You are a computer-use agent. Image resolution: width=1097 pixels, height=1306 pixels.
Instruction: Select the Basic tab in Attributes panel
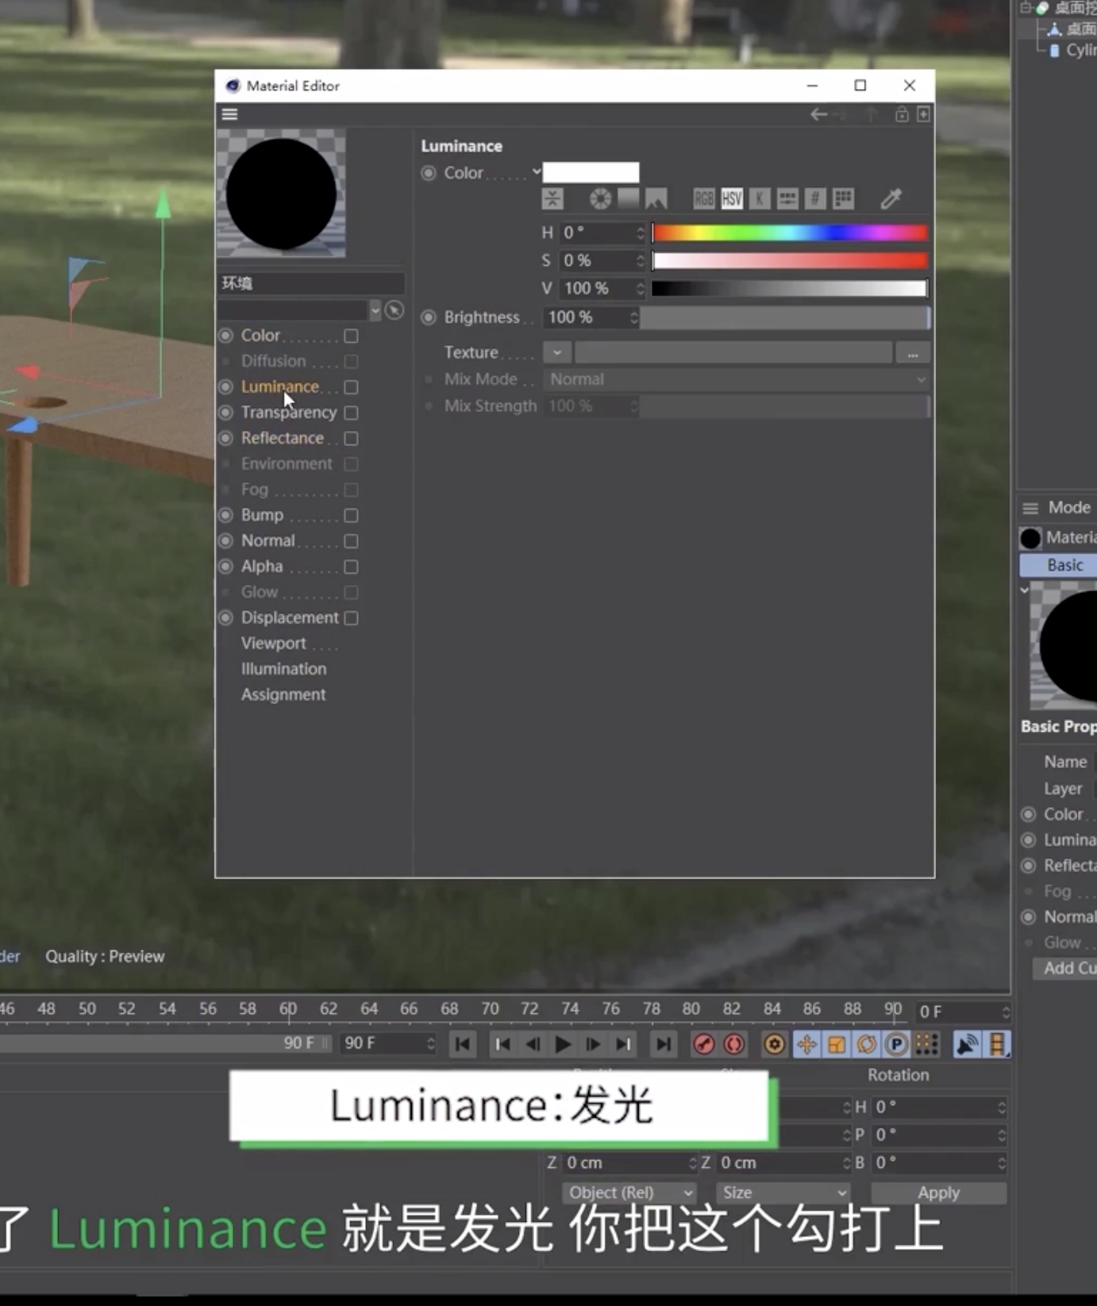click(x=1059, y=565)
